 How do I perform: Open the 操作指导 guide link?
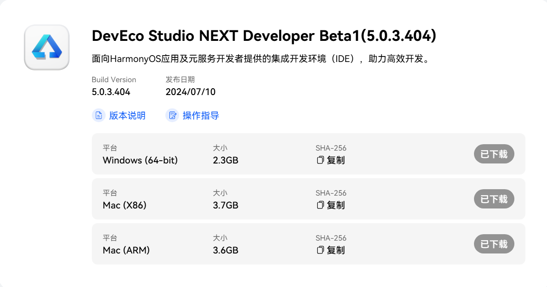pos(201,115)
